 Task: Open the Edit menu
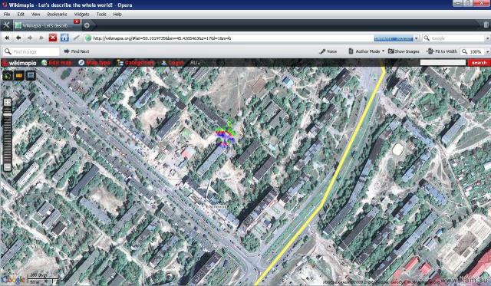click(21, 14)
